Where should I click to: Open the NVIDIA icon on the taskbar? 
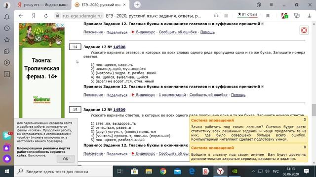235,172
